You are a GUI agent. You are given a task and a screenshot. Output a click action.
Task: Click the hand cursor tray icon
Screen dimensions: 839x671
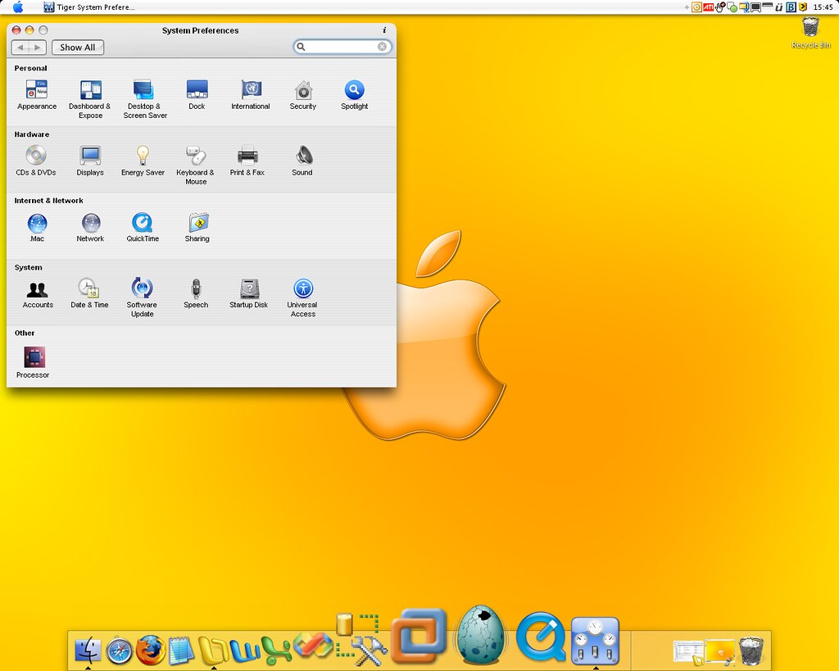(720, 7)
